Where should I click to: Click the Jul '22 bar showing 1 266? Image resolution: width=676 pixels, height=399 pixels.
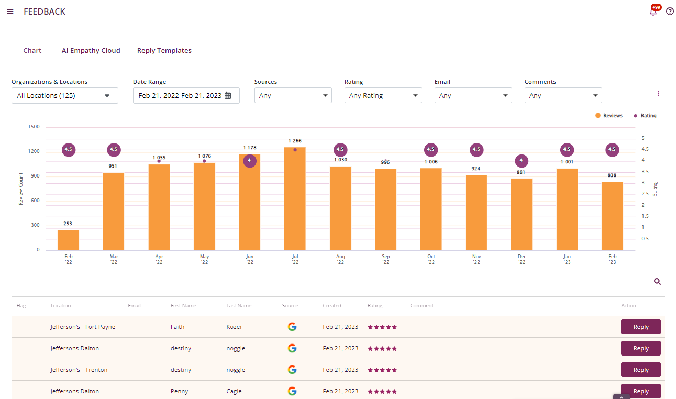[x=295, y=199]
